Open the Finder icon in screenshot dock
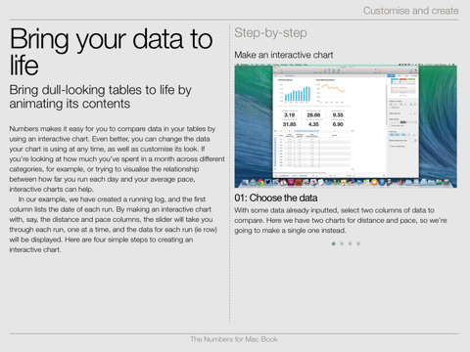Image resolution: width=470 pixels, height=352 pixels. [245, 183]
